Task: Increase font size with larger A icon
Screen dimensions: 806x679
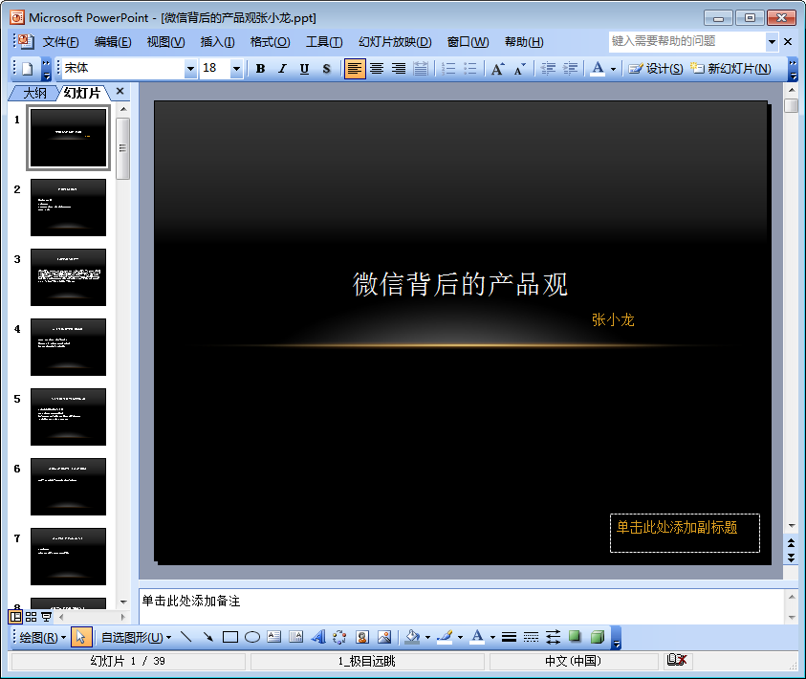Action: tap(497, 68)
